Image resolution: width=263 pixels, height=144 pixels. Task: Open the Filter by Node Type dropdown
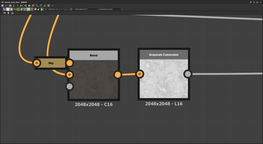click(x=92, y=9)
